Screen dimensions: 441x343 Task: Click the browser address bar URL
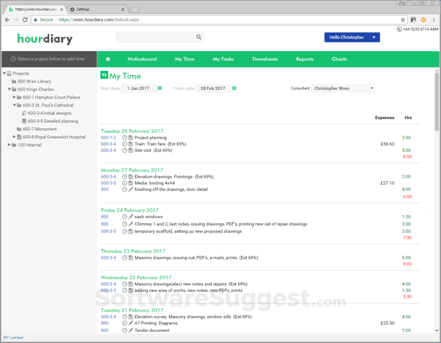point(99,20)
